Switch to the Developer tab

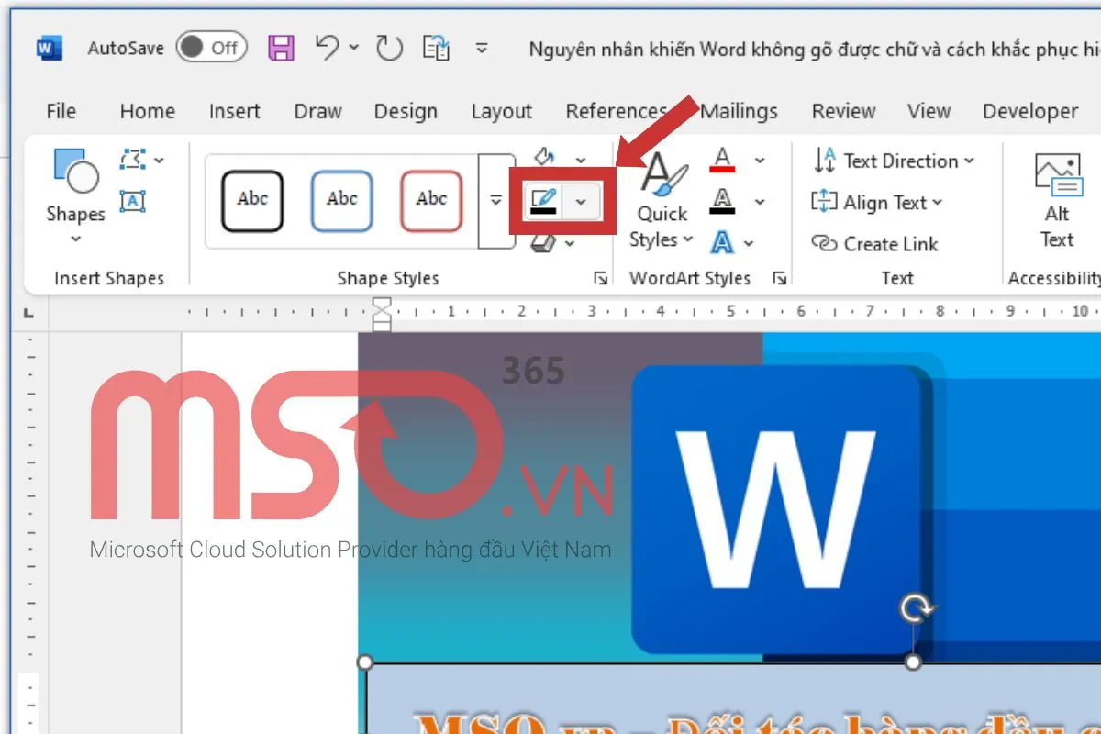(x=1029, y=111)
